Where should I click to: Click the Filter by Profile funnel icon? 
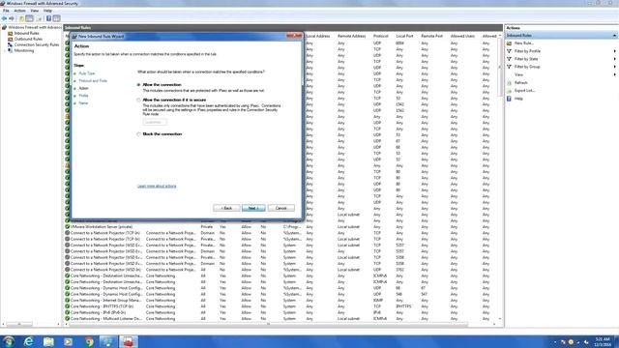(510, 51)
